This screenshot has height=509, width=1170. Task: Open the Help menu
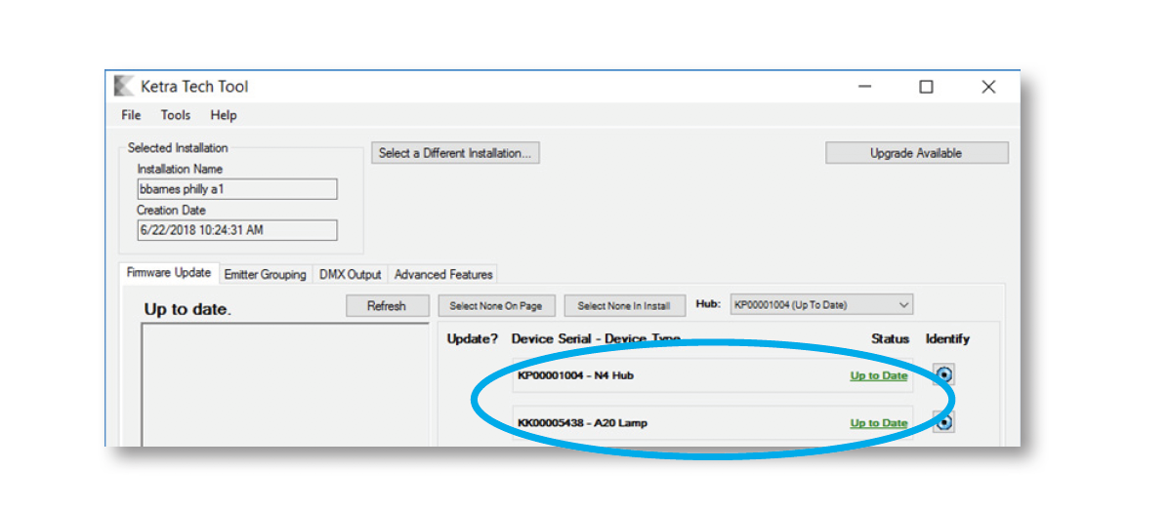(x=223, y=115)
